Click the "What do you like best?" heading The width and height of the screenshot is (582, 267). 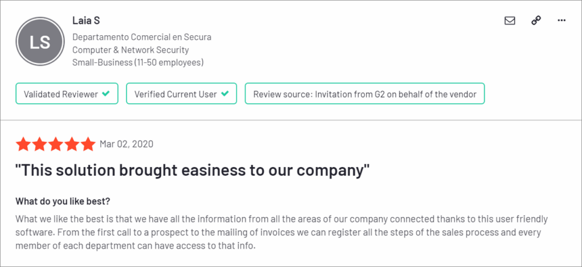pos(63,201)
